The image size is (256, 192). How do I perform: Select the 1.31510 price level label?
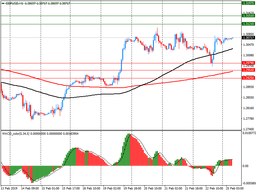[248, 16]
